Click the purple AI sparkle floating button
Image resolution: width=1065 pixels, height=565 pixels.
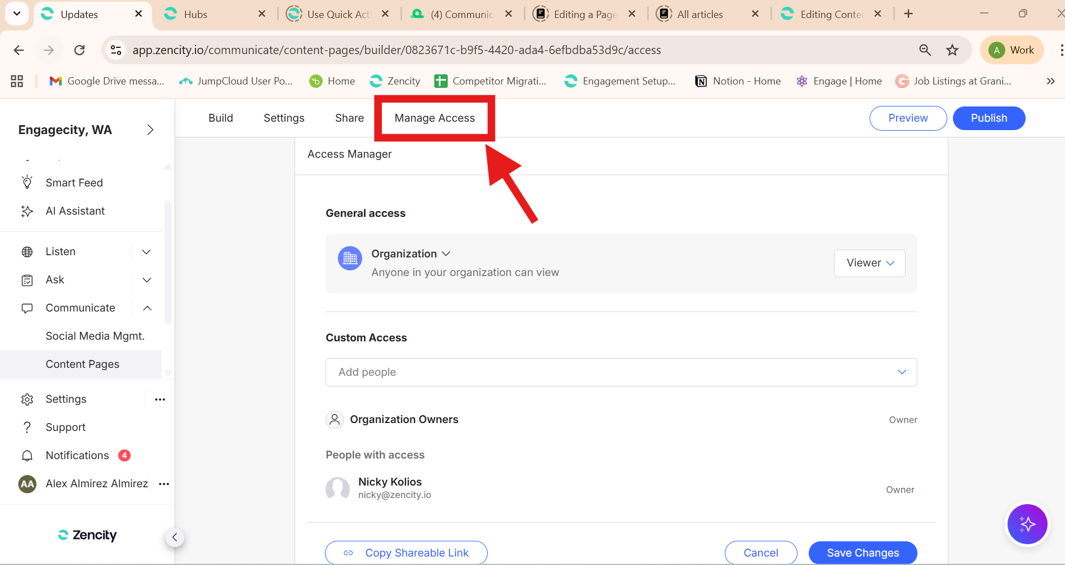[x=1027, y=524]
